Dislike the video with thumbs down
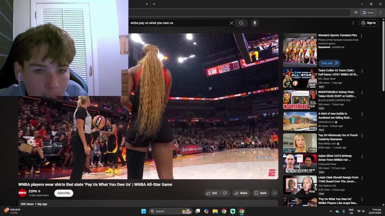385x216 pixels. click(225, 193)
